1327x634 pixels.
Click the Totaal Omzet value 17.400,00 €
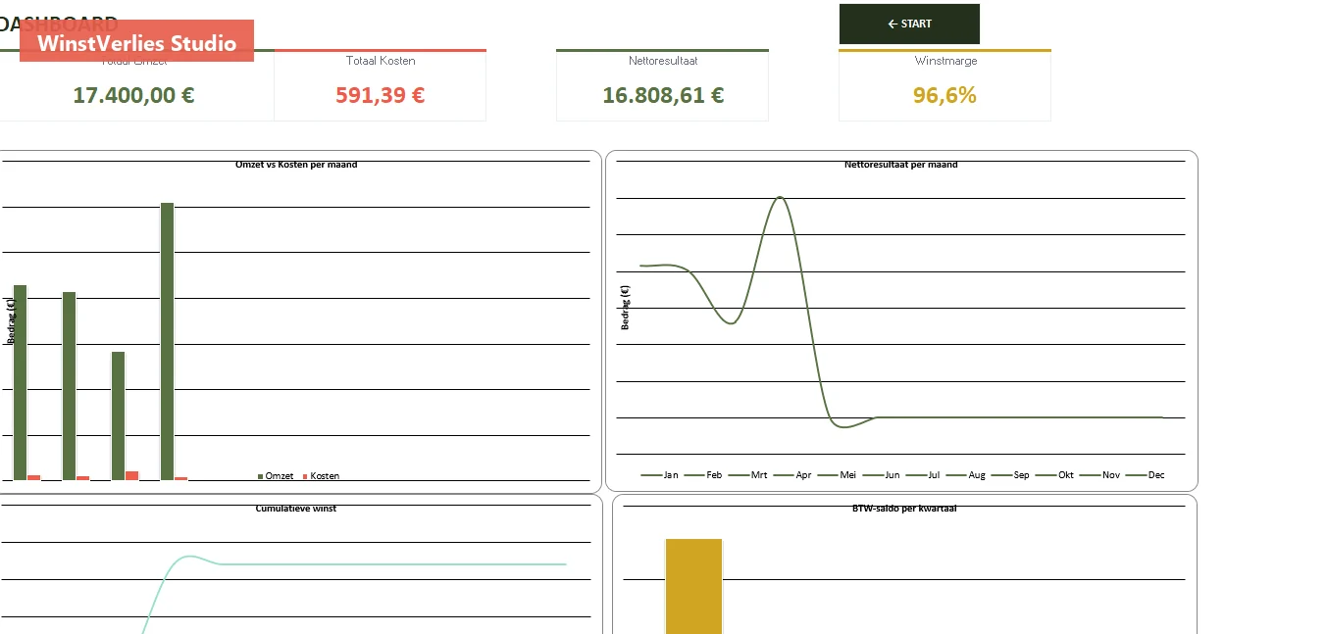pyautogui.click(x=133, y=95)
